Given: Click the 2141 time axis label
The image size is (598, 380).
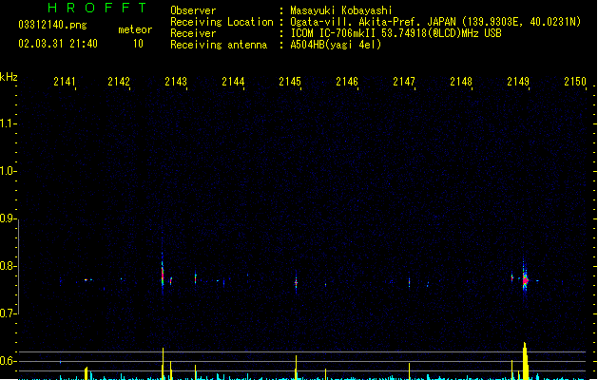Looking at the screenshot, I should pos(65,82).
